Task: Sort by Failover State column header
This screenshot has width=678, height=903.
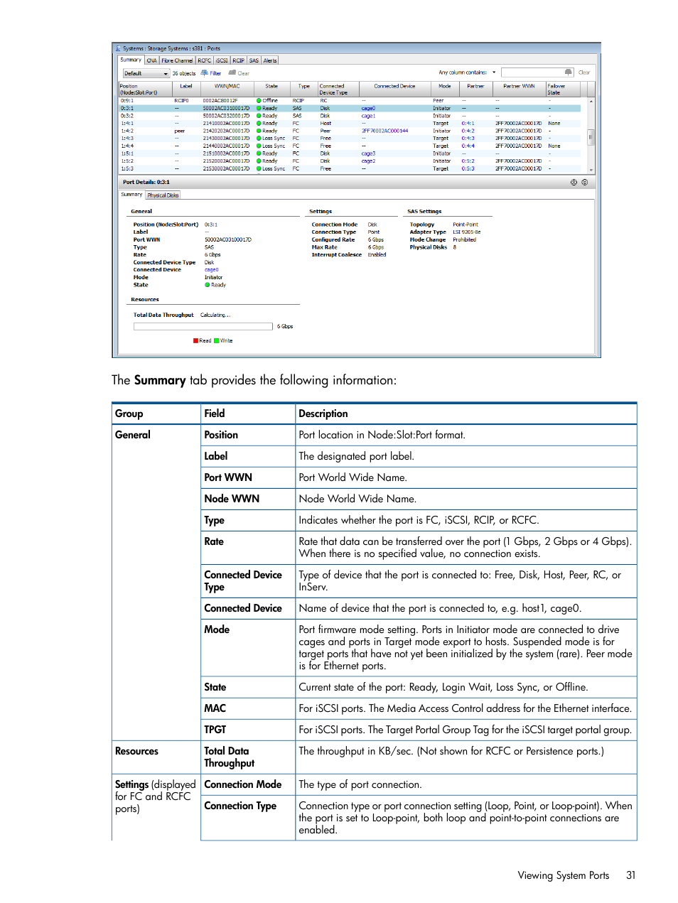Action: coord(563,90)
